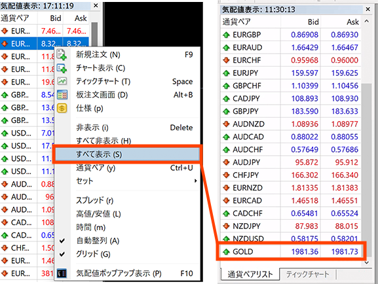Switch to the ティックチャート tab

coord(307,274)
